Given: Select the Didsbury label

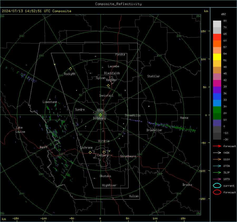Looking at the screenshot, I should tap(99, 118).
